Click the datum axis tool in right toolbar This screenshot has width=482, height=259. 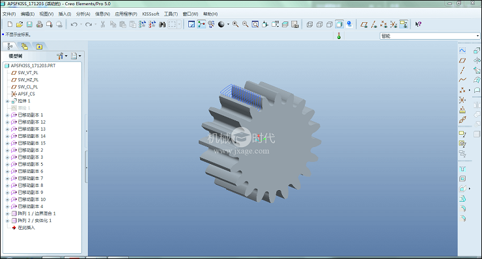462,70
